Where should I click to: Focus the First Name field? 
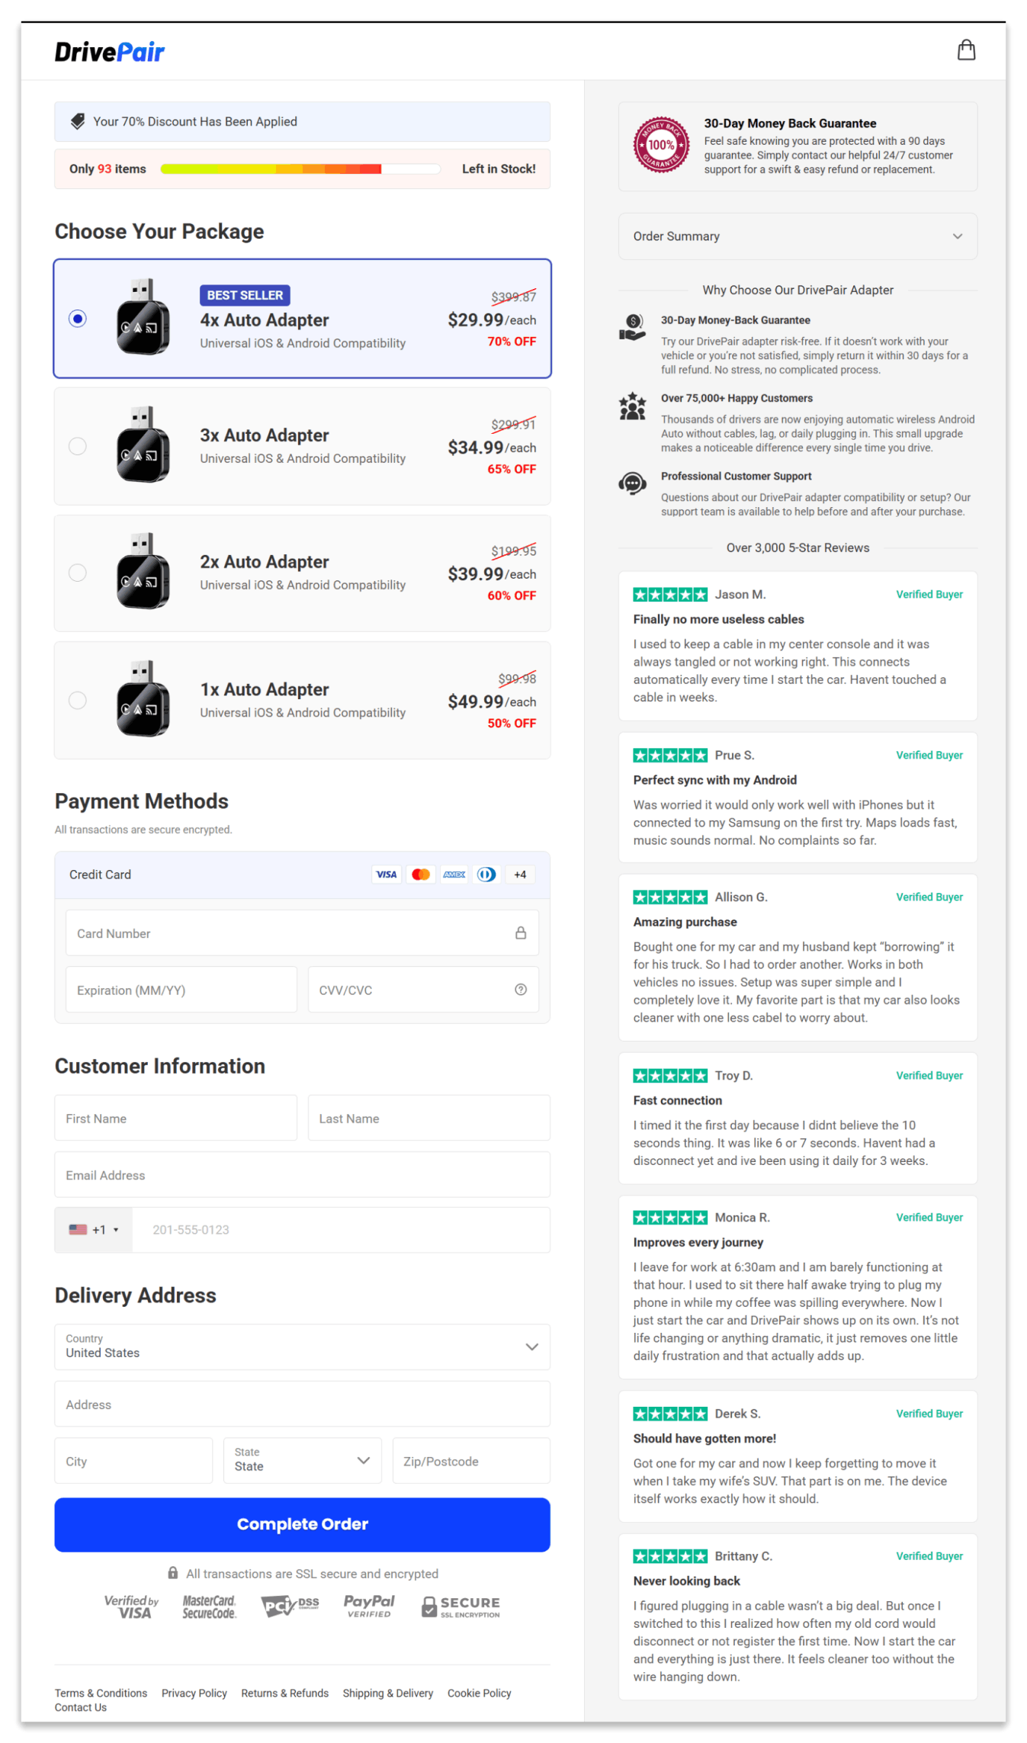tap(175, 1118)
